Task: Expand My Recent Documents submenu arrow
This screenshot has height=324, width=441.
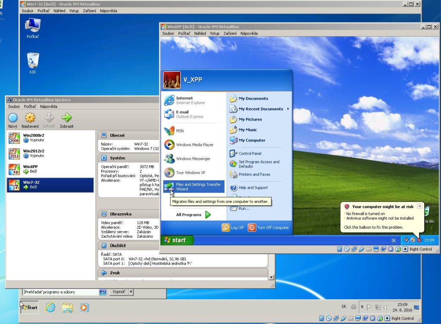Action: click(288, 109)
